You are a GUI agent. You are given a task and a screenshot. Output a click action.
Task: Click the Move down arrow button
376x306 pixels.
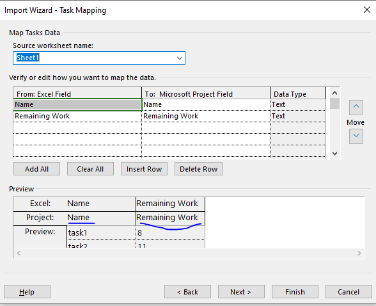tap(356, 136)
